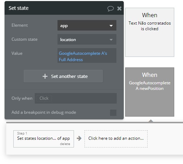Screen dimensions: 183x164
Task: Click the Custom state dropdown arrow
Action: tap(111, 40)
